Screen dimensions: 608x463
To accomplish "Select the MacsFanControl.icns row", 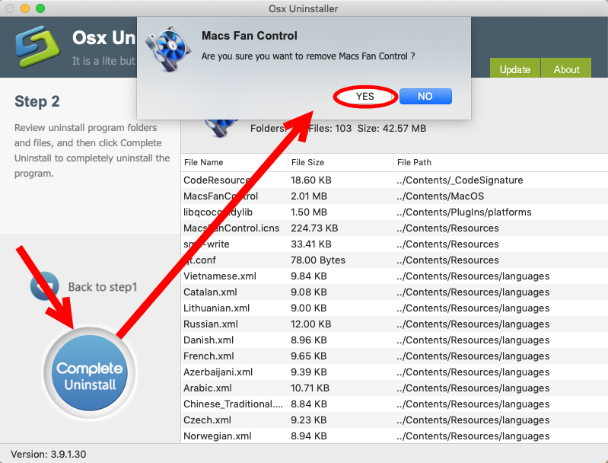I will (x=394, y=228).
